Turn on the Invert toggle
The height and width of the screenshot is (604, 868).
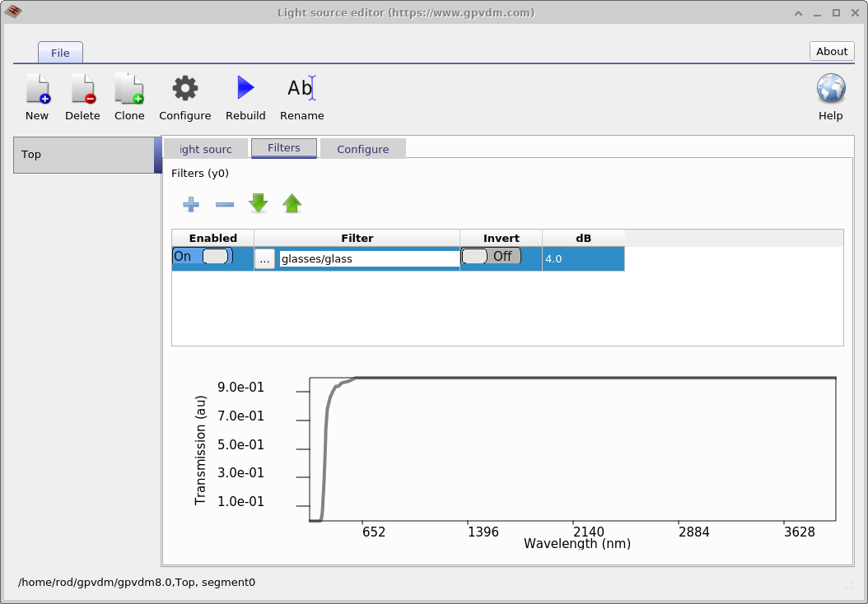489,256
